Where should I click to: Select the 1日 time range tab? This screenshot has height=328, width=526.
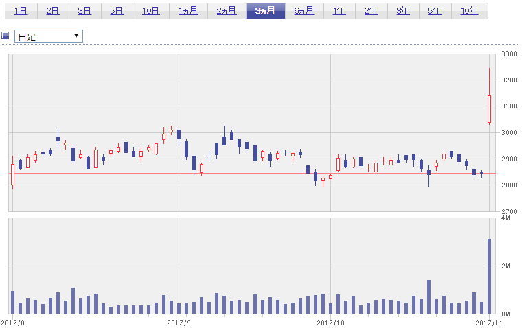tap(21, 11)
